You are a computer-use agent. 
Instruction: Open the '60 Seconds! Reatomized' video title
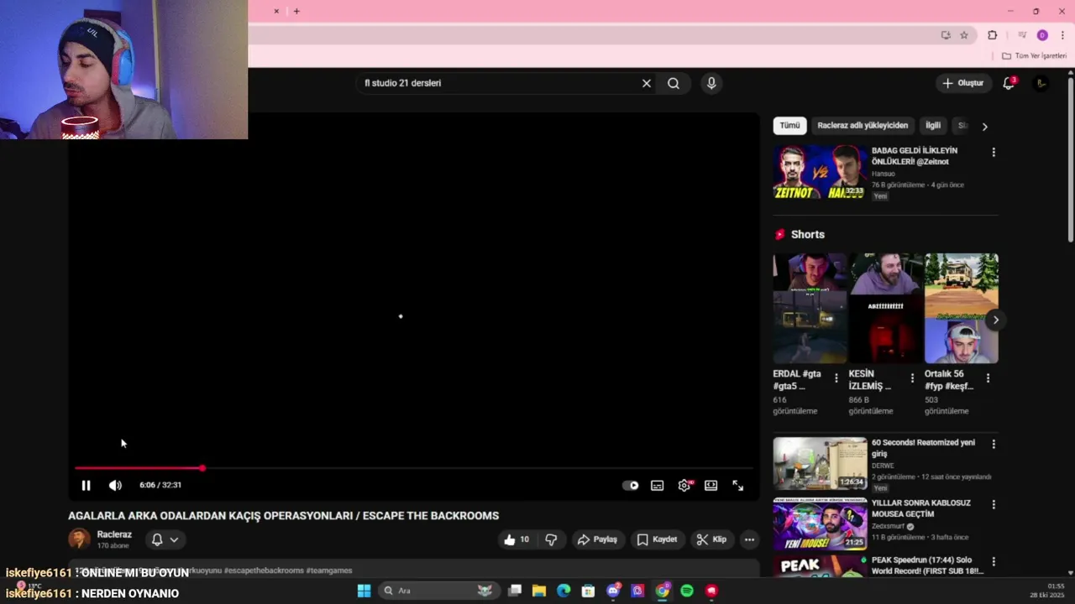(923, 448)
